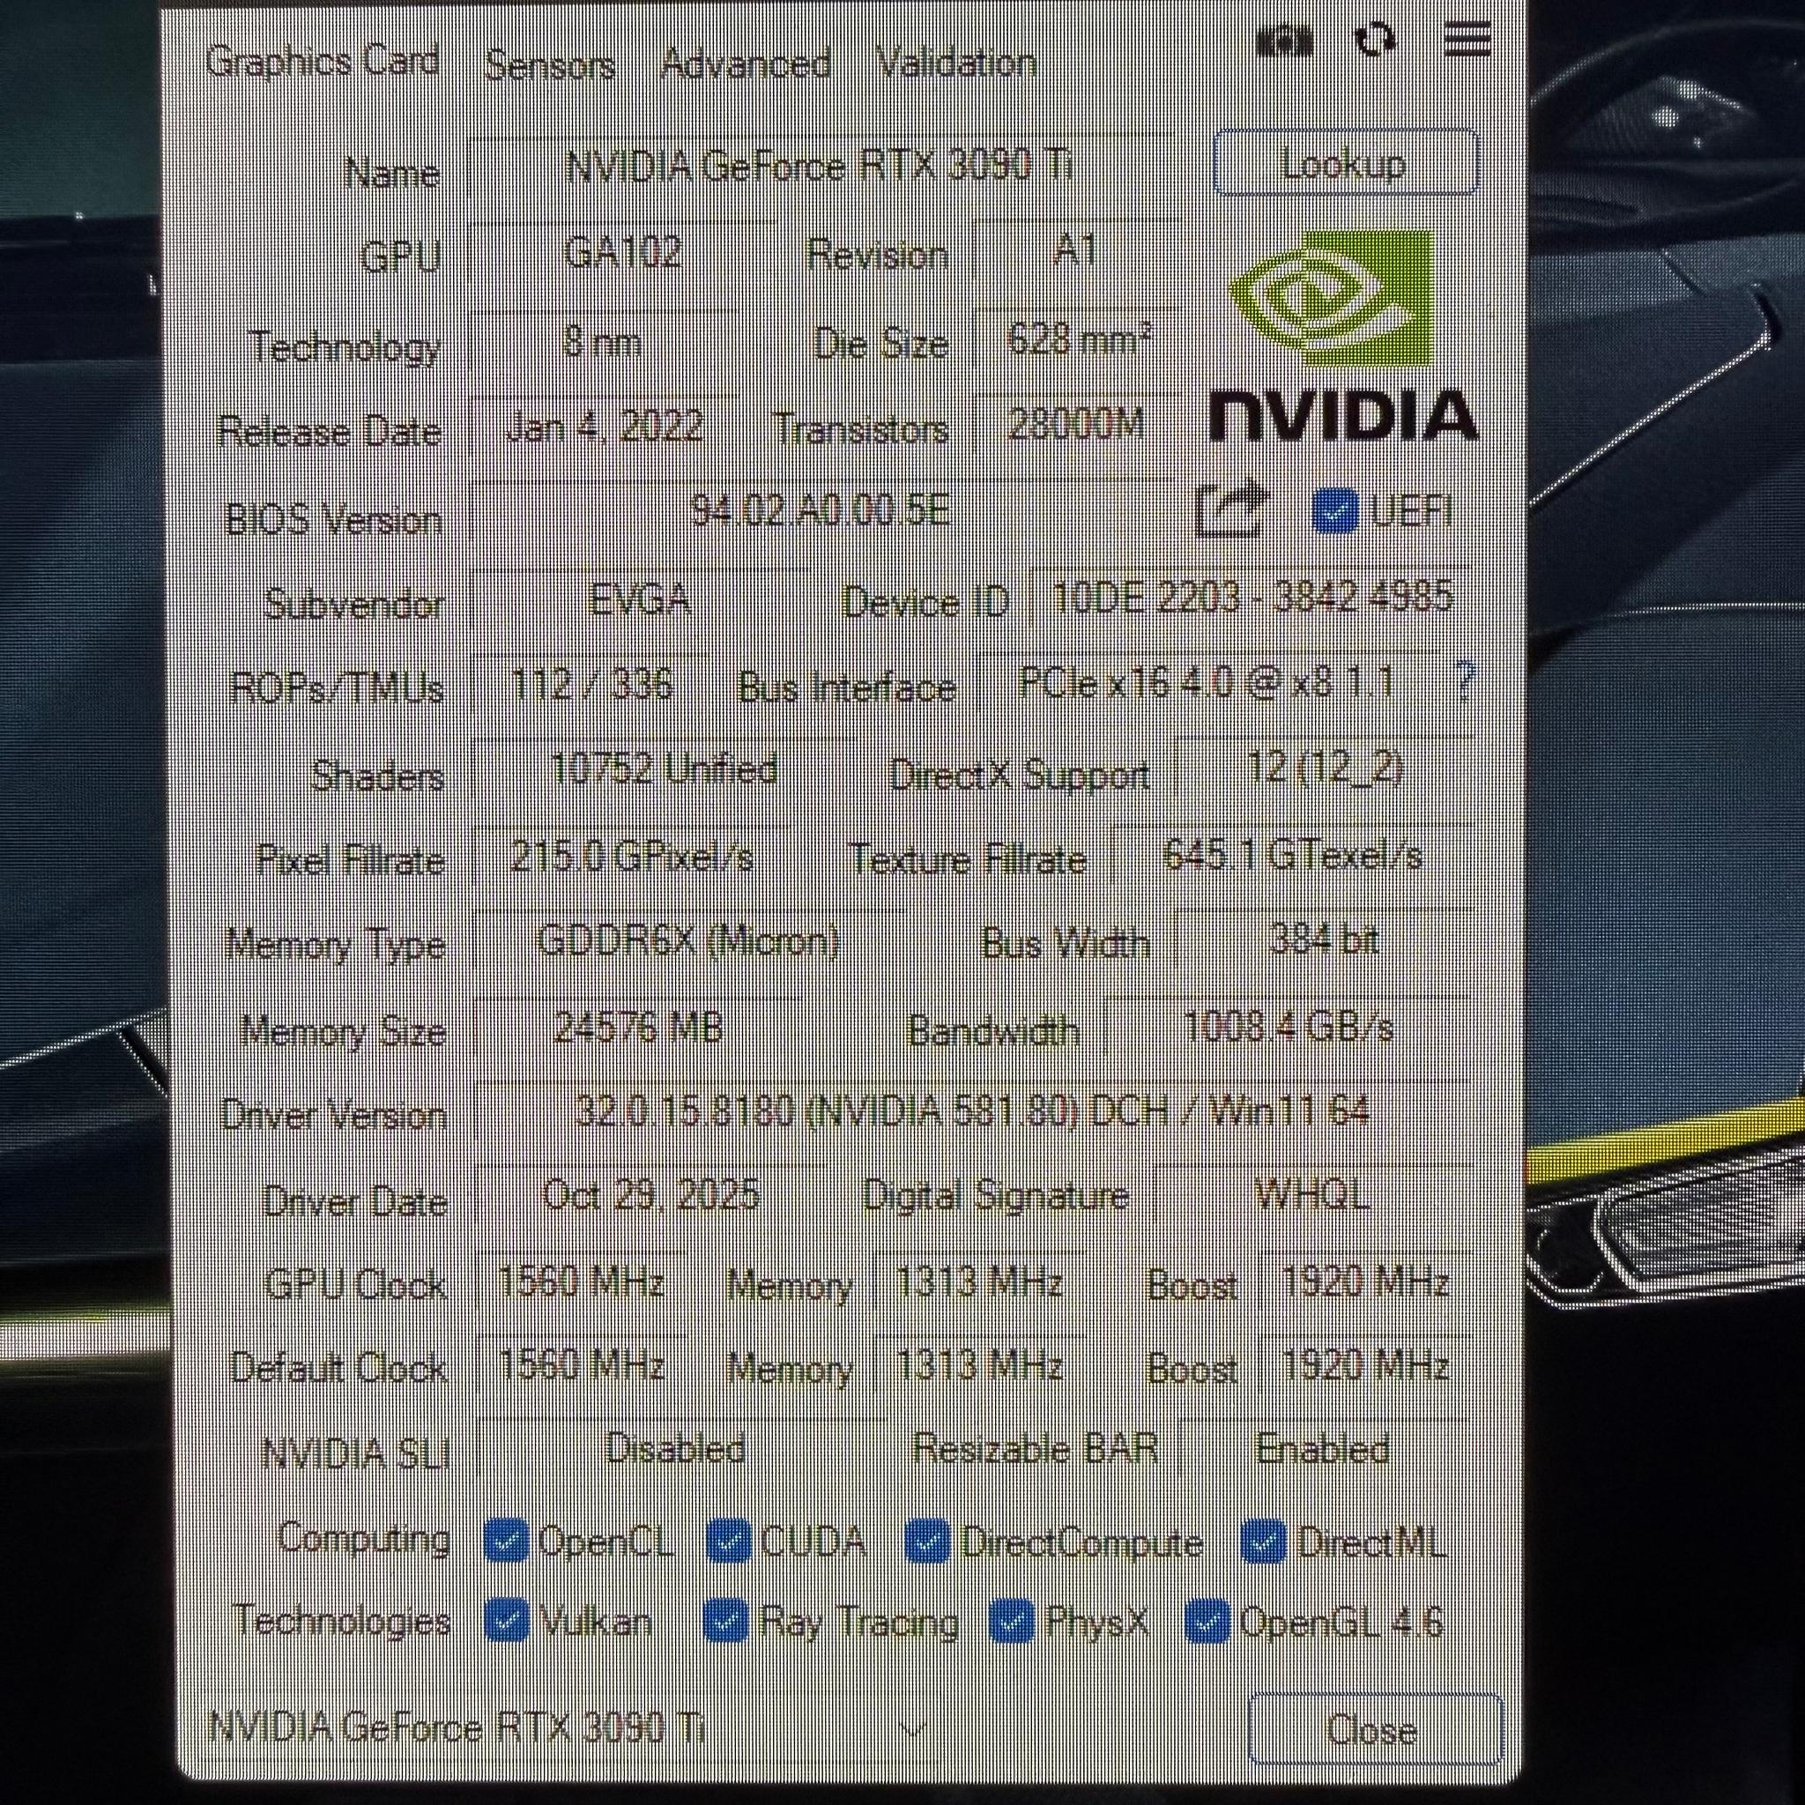Click the Shaders value 10752 Unified
This screenshot has width=1805, height=1805.
(665, 769)
